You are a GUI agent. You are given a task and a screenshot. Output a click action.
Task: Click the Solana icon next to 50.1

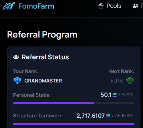115,95
